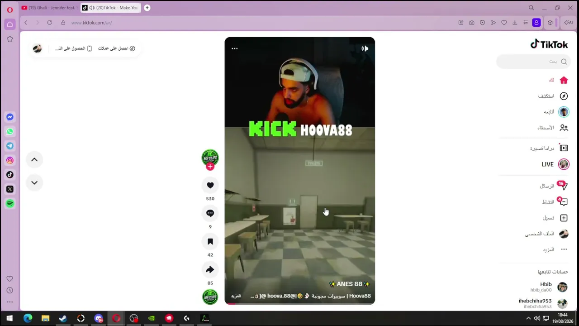
Task: Like the Hoova88 video with the heart
Action: coord(210,185)
